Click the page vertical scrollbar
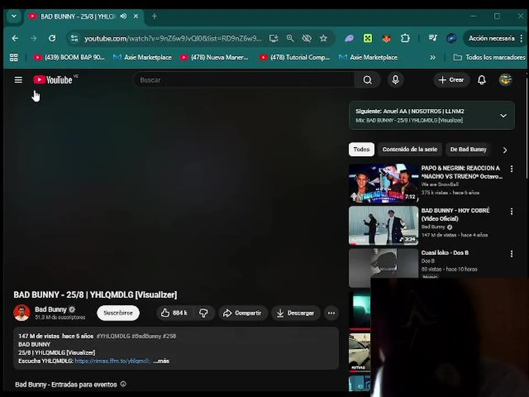This screenshot has width=529, height=397. click(x=527, y=128)
